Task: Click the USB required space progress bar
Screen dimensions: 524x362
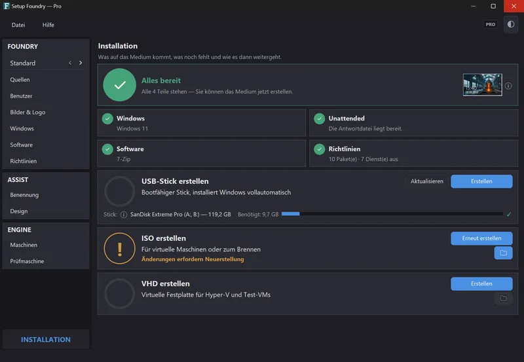Action: 392,214
